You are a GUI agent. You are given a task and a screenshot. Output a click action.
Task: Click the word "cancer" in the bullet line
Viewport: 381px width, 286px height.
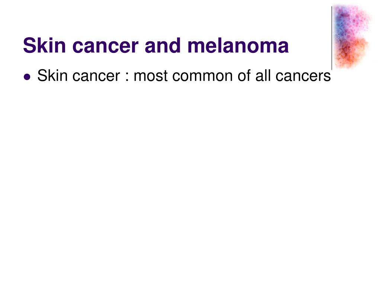click(96, 77)
